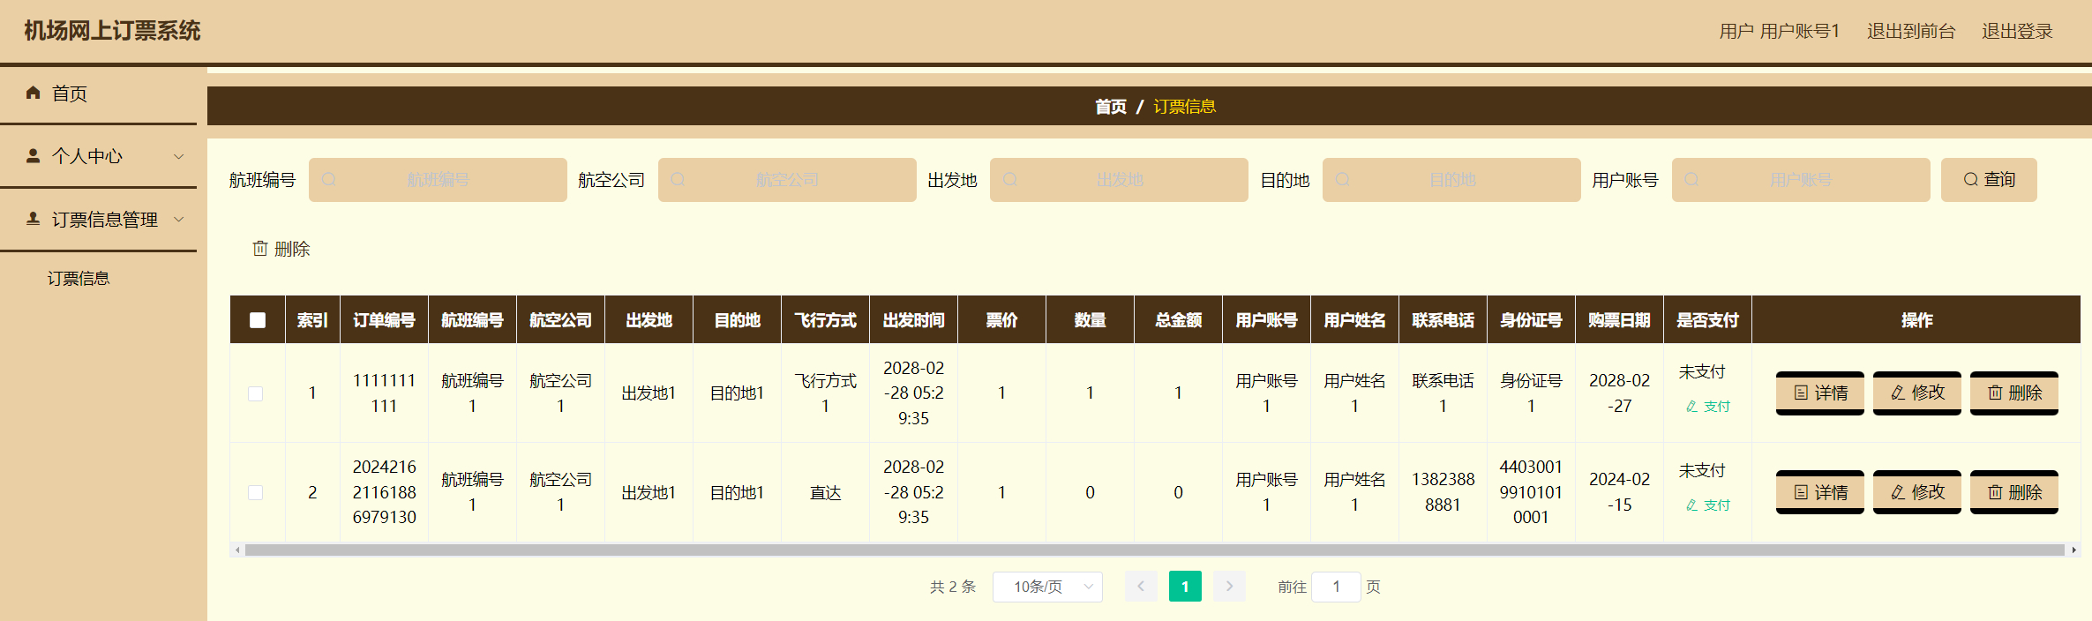The width and height of the screenshot is (2092, 621).
Task: Click 支付 link in row 2
Action: [1708, 505]
